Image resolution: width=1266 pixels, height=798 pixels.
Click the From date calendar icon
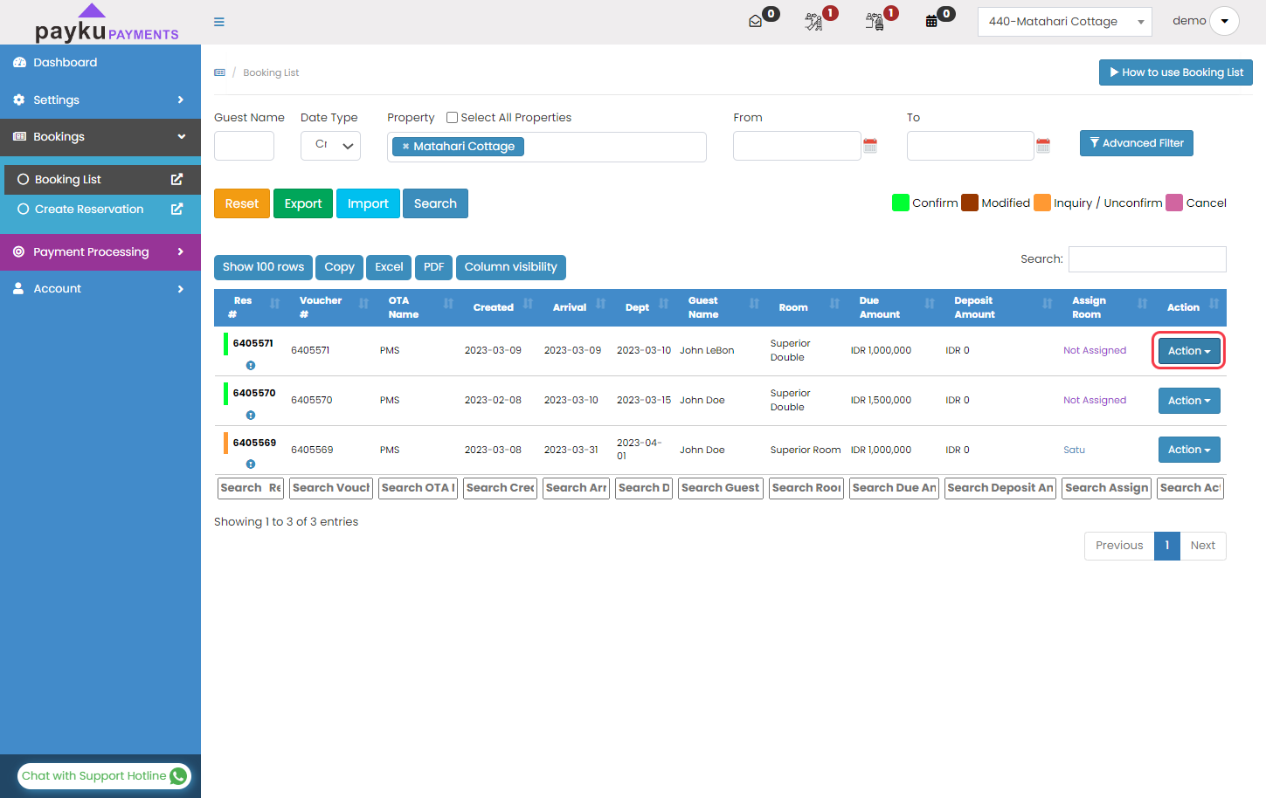(870, 146)
